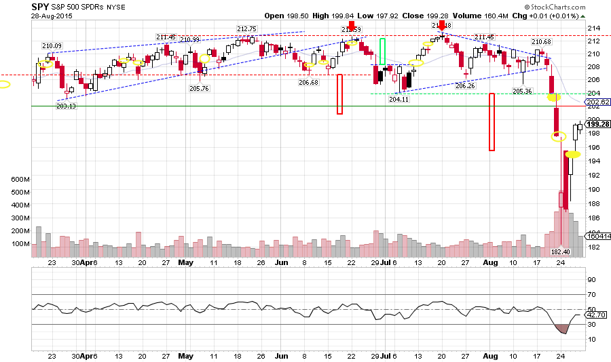Image resolution: width=611 pixels, height=362 pixels.
Task: Click the 196 price axis label
Action: tap(593, 148)
